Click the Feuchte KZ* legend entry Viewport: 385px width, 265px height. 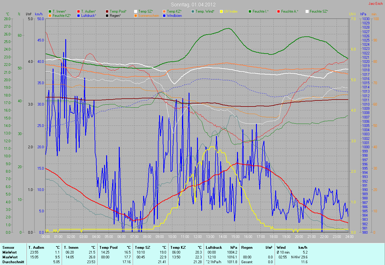62,15
